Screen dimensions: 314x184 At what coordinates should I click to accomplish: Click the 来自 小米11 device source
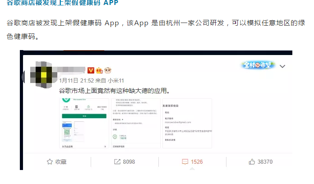pos(110,81)
